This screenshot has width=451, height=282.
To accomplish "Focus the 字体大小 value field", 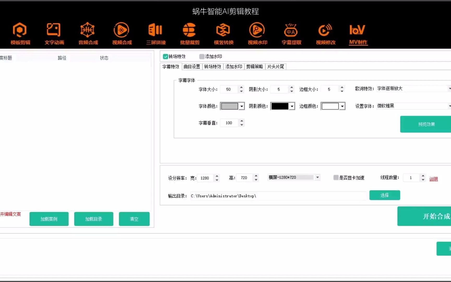I will [x=229, y=89].
